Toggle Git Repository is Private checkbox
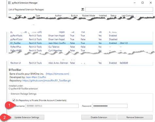This screenshot has width=155, height=122. (x=14, y=100)
